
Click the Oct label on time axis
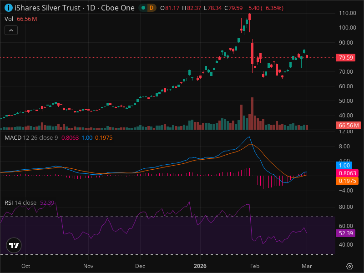25,266
